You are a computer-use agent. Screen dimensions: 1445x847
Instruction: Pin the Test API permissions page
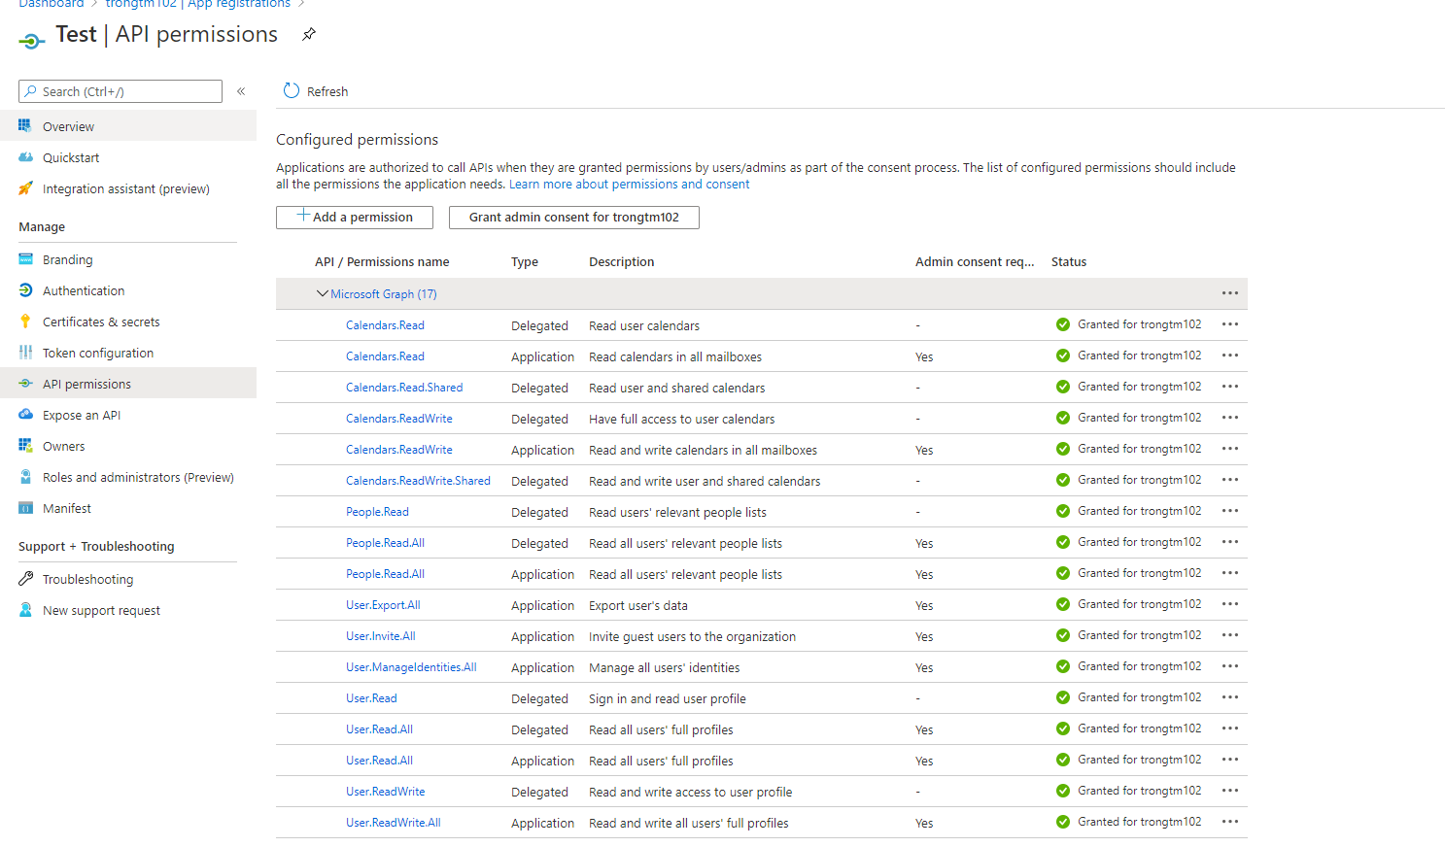click(x=309, y=34)
